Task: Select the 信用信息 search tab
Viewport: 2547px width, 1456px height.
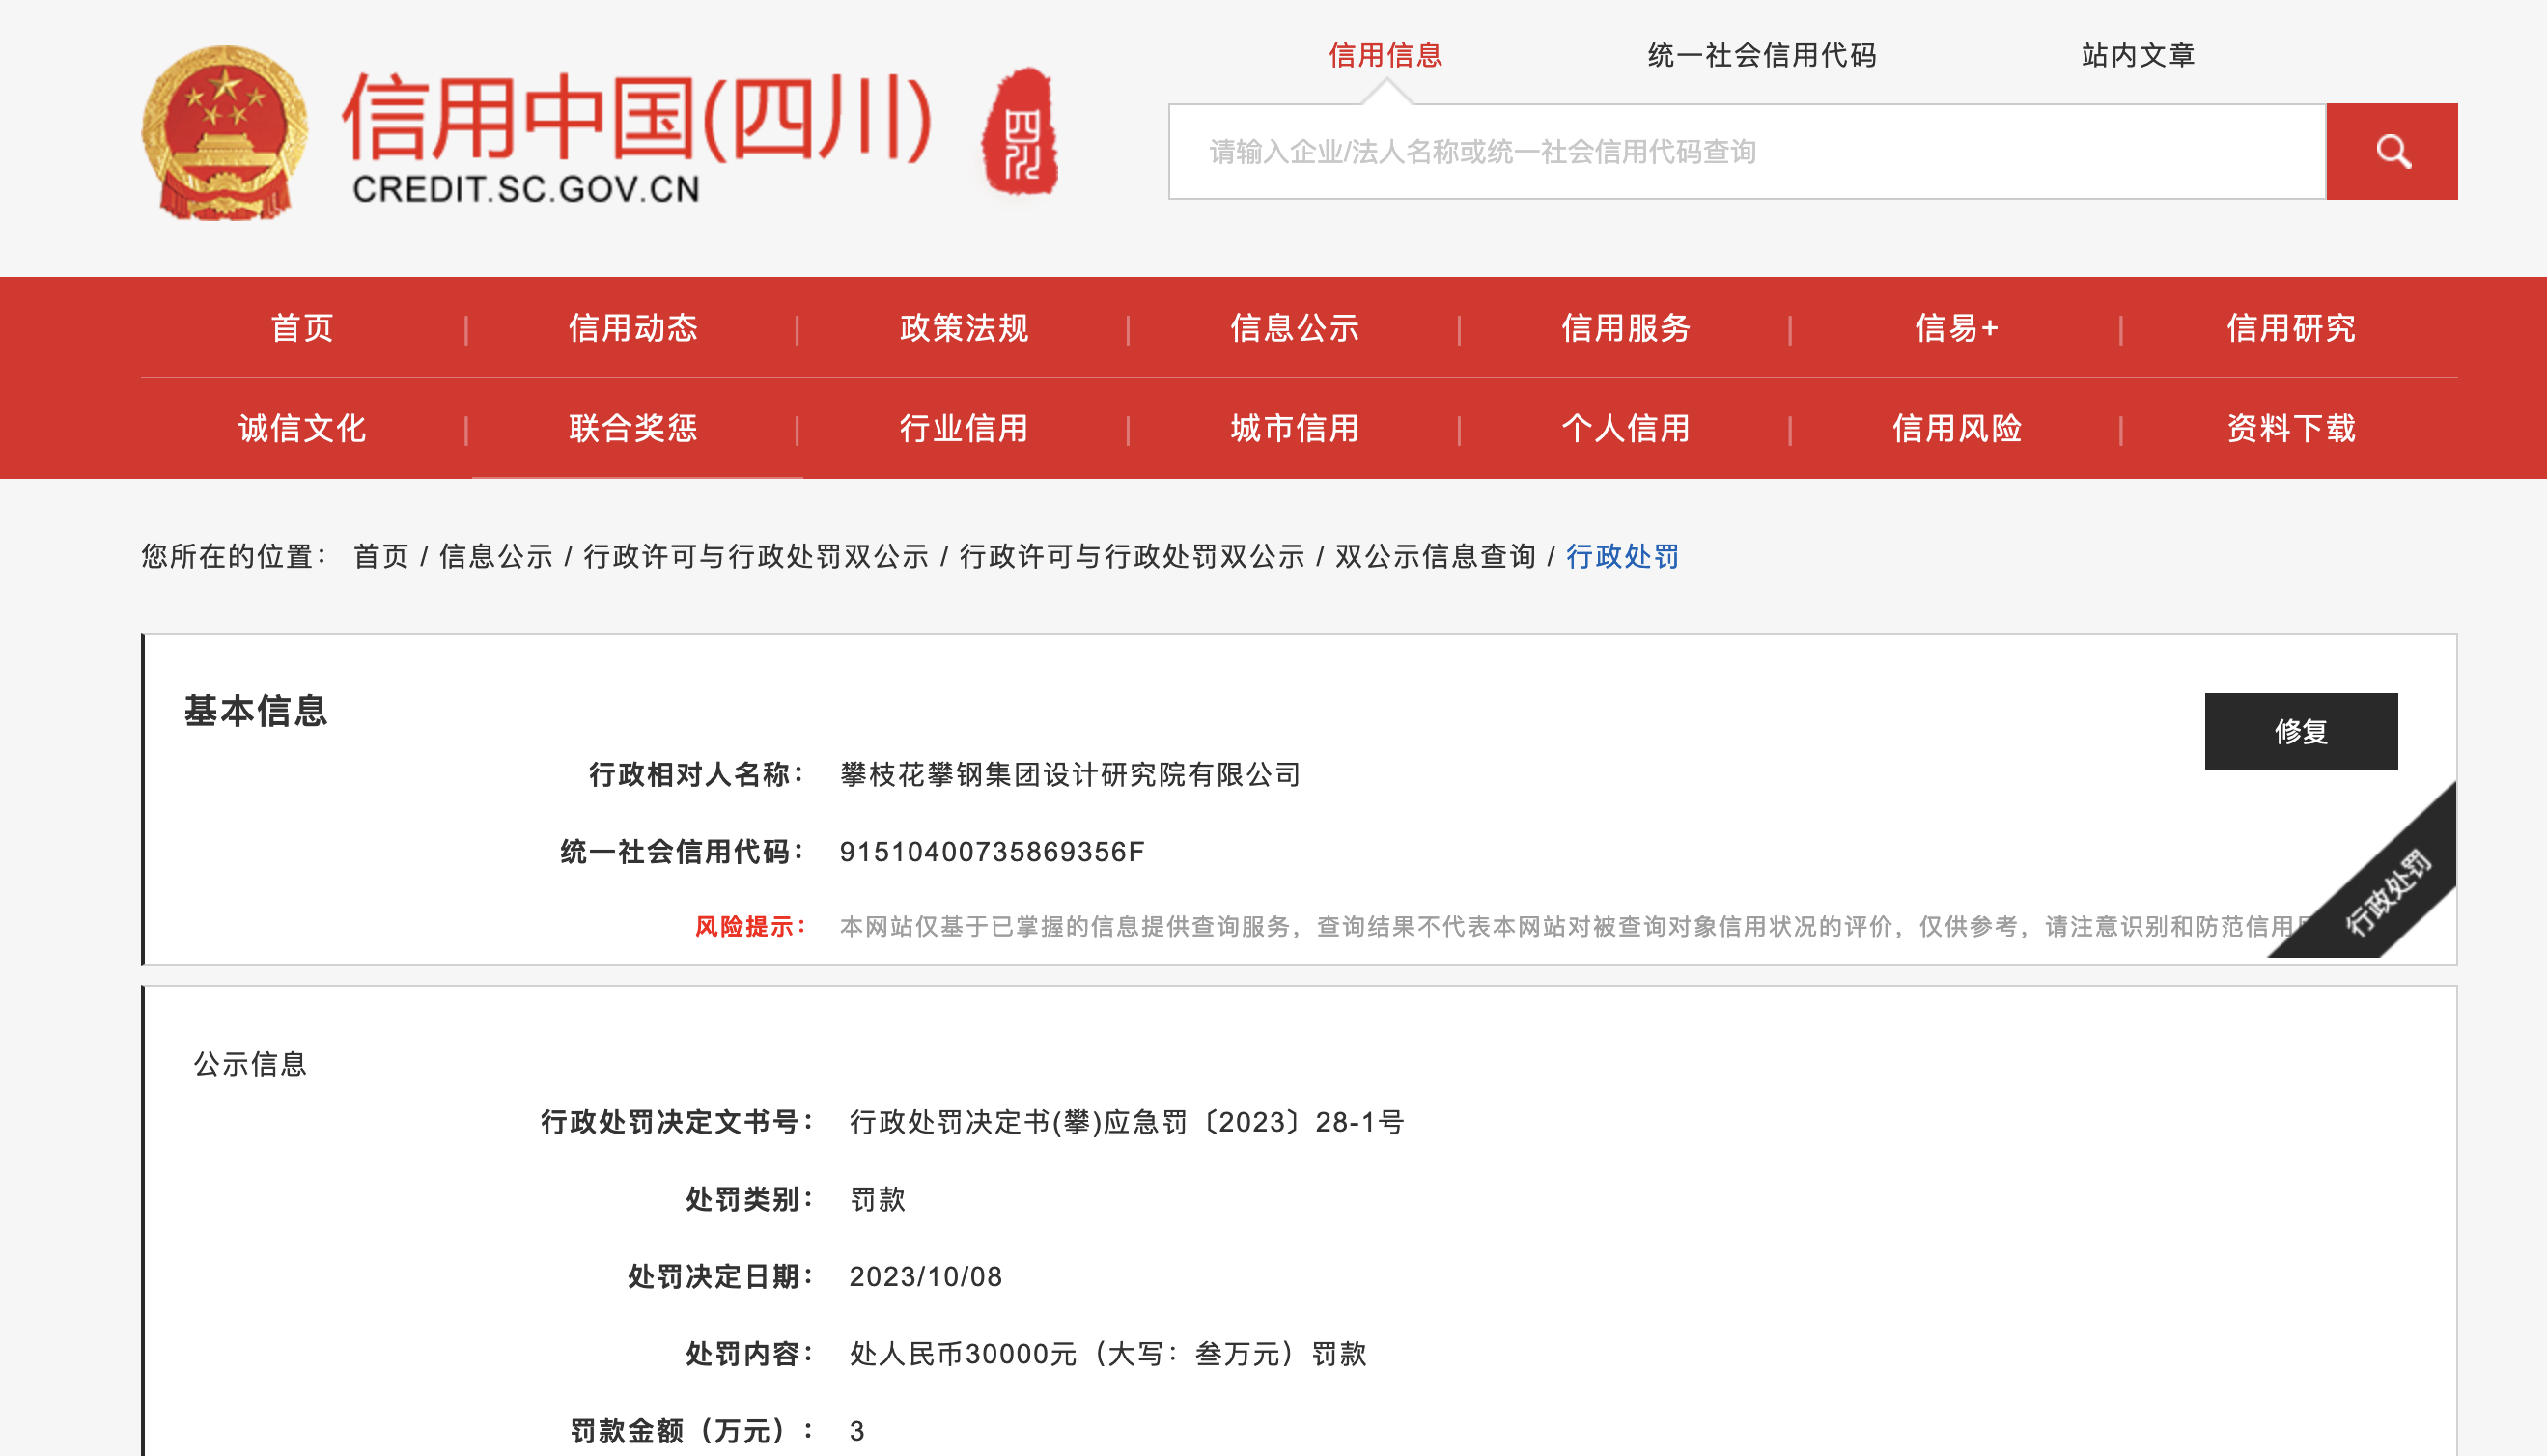Action: [1385, 55]
